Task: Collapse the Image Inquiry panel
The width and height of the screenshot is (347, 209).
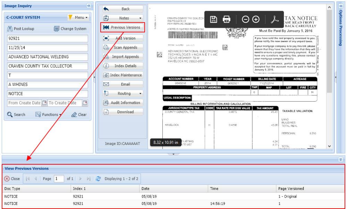Action: click(x=89, y=6)
